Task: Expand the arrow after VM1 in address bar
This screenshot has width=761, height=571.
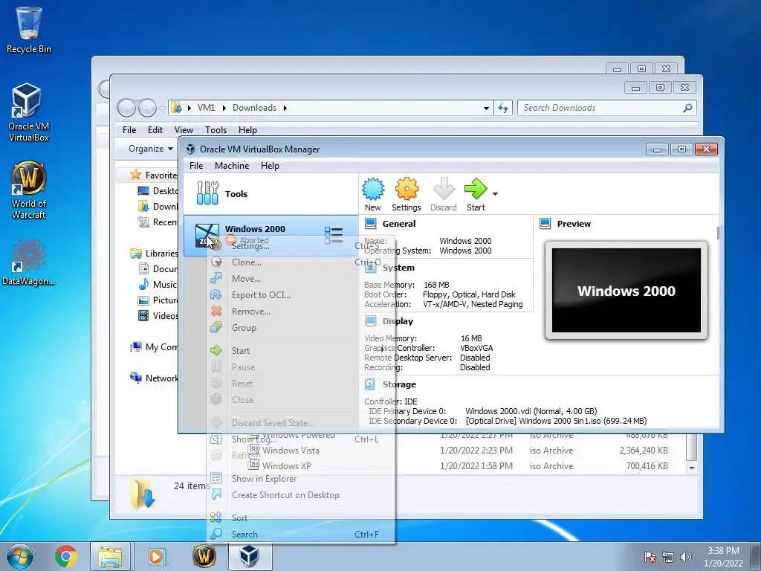Action: click(x=224, y=108)
